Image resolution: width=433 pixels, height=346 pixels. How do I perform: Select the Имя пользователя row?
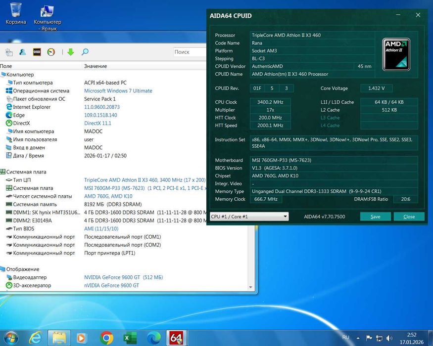coord(103,139)
